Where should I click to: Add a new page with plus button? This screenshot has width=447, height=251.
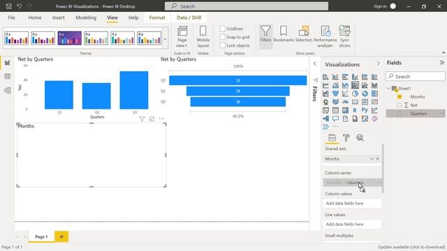(61, 236)
